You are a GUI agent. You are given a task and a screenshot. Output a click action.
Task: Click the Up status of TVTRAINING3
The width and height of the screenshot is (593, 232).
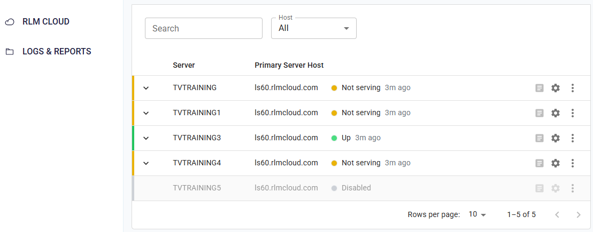coord(346,138)
